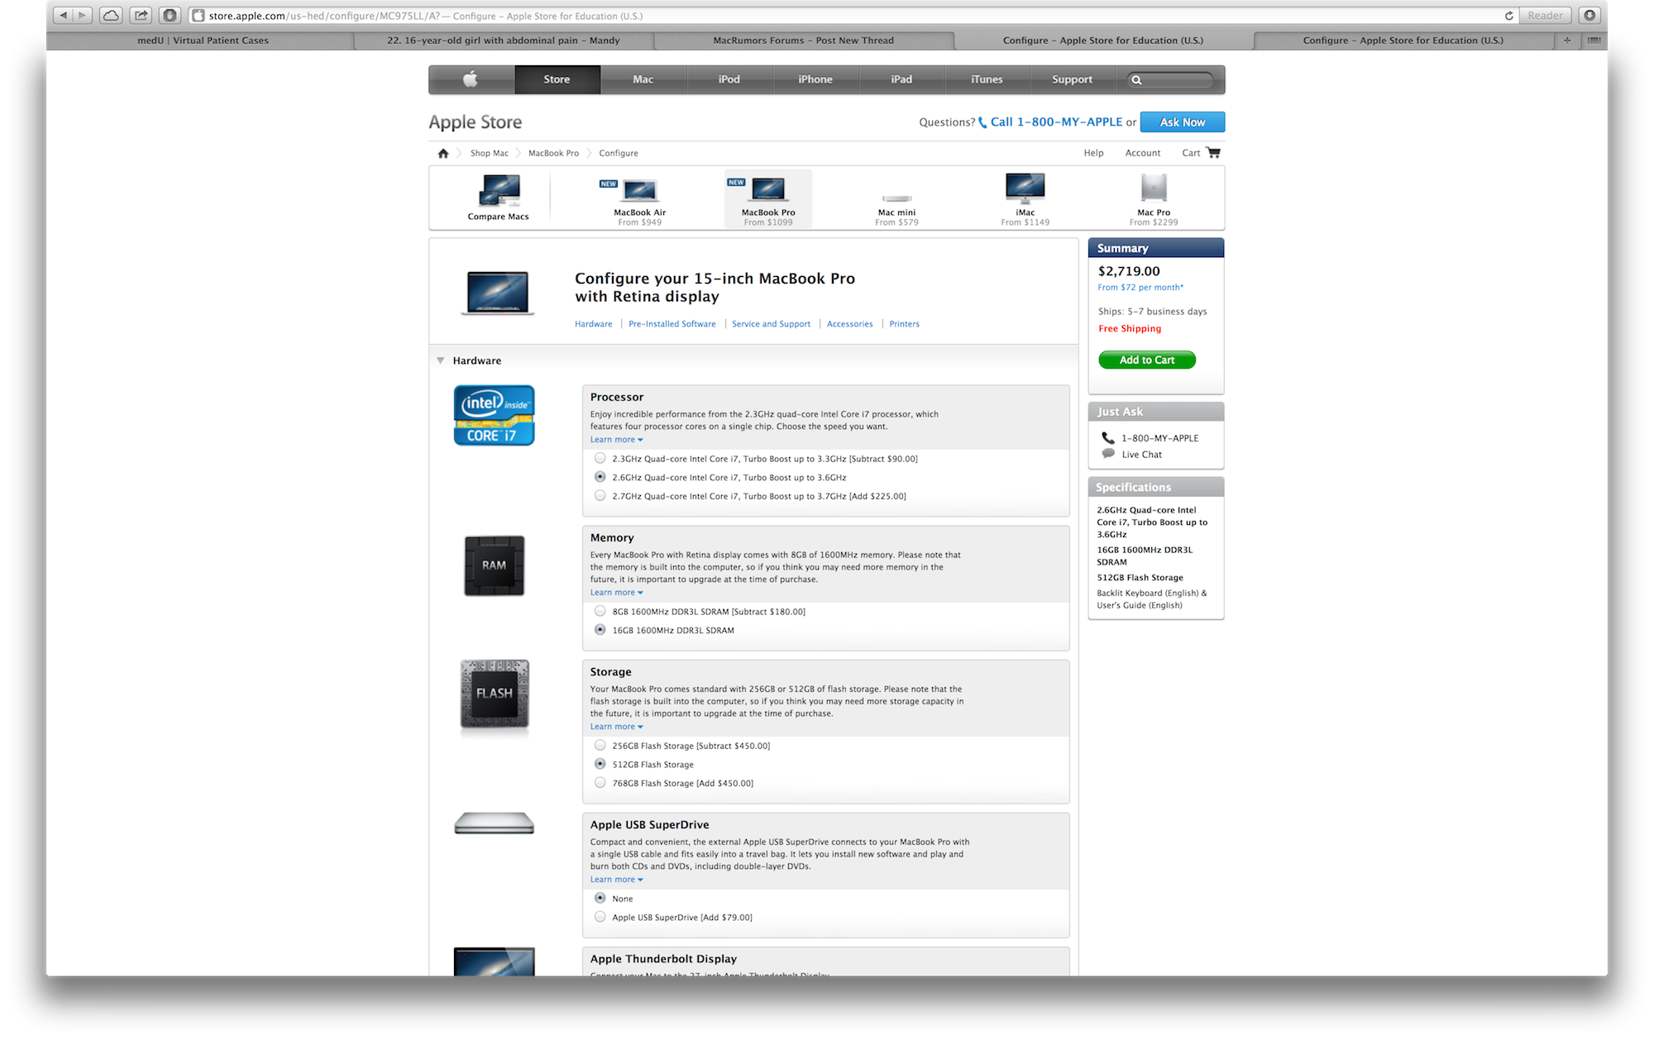The height and width of the screenshot is (1040, 1654).
Task: Collapse the Hardware section triangle
Action: [x=441, y=360]
